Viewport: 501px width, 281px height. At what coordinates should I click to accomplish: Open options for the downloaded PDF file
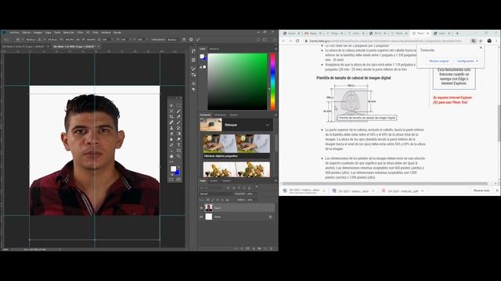pyautogui.click(x=423, y=190)
